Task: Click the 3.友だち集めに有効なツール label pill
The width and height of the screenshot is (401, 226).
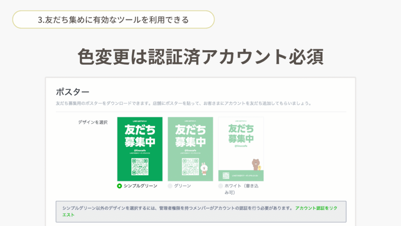Action: [x=113, y=20]
